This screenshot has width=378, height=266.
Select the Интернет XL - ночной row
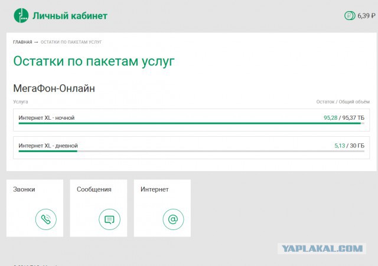[x=191, y=120]
